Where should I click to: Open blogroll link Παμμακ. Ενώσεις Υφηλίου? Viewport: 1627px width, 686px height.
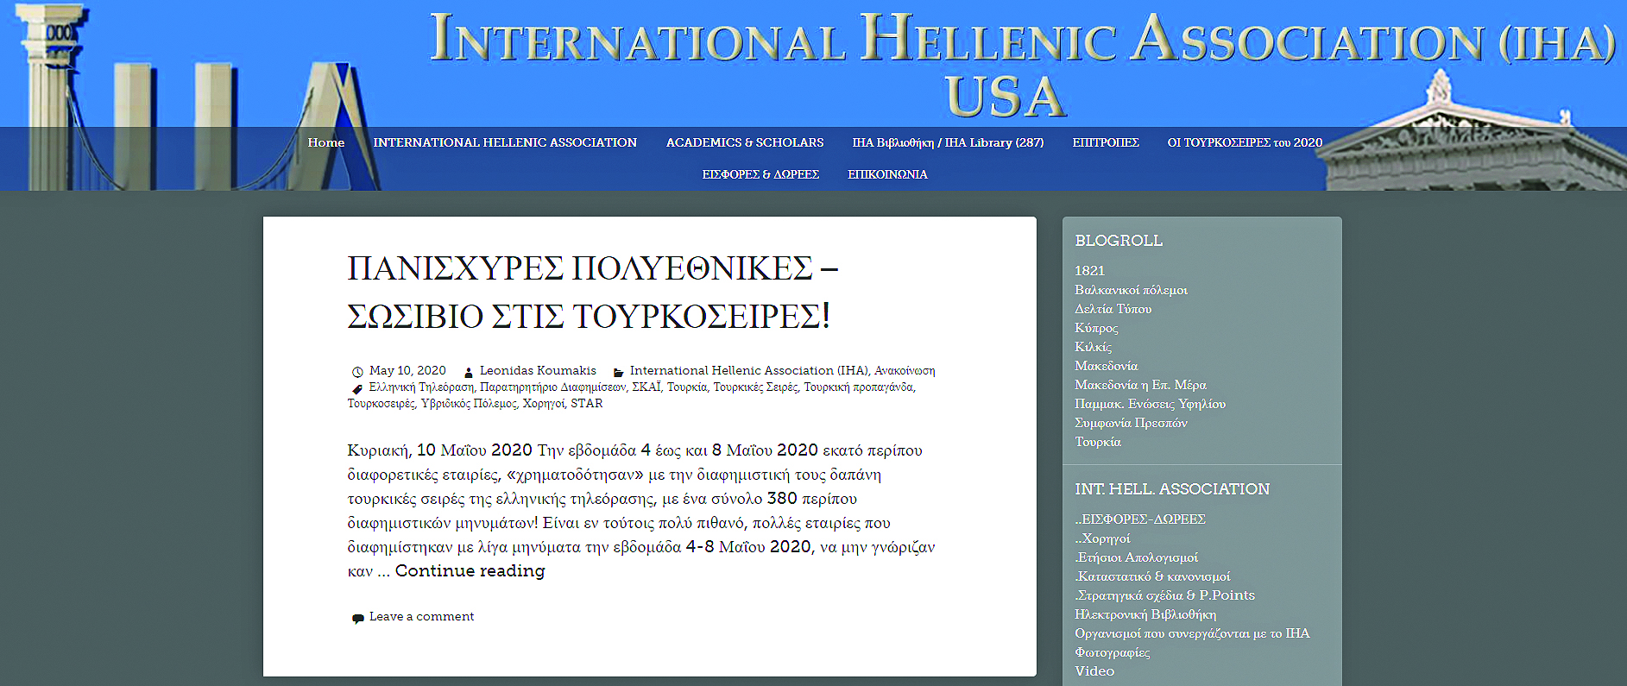pyautogui.click(x=1150, y=403)
